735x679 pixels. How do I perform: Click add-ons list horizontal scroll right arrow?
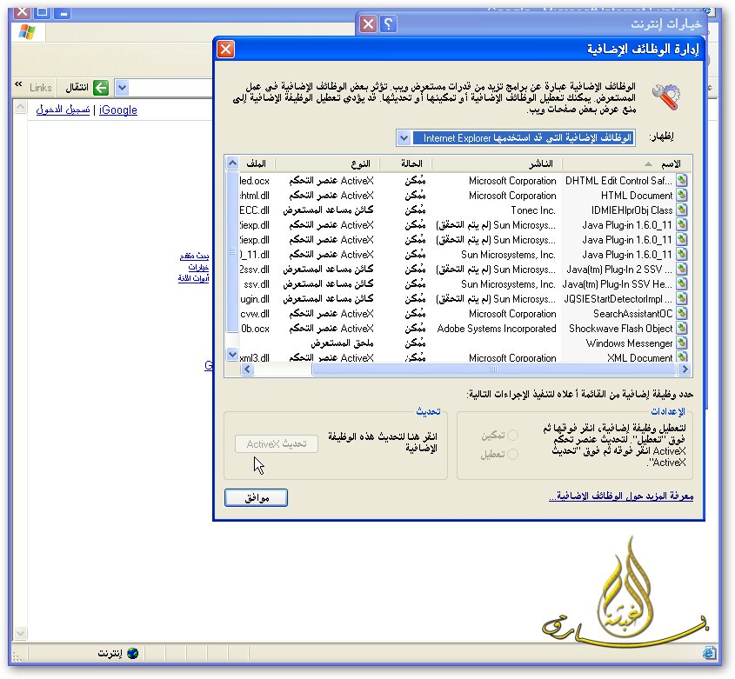(685, 369)
